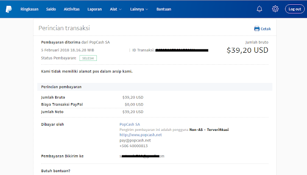Select the $39,20 USD gross total heading

coord(248,50)
